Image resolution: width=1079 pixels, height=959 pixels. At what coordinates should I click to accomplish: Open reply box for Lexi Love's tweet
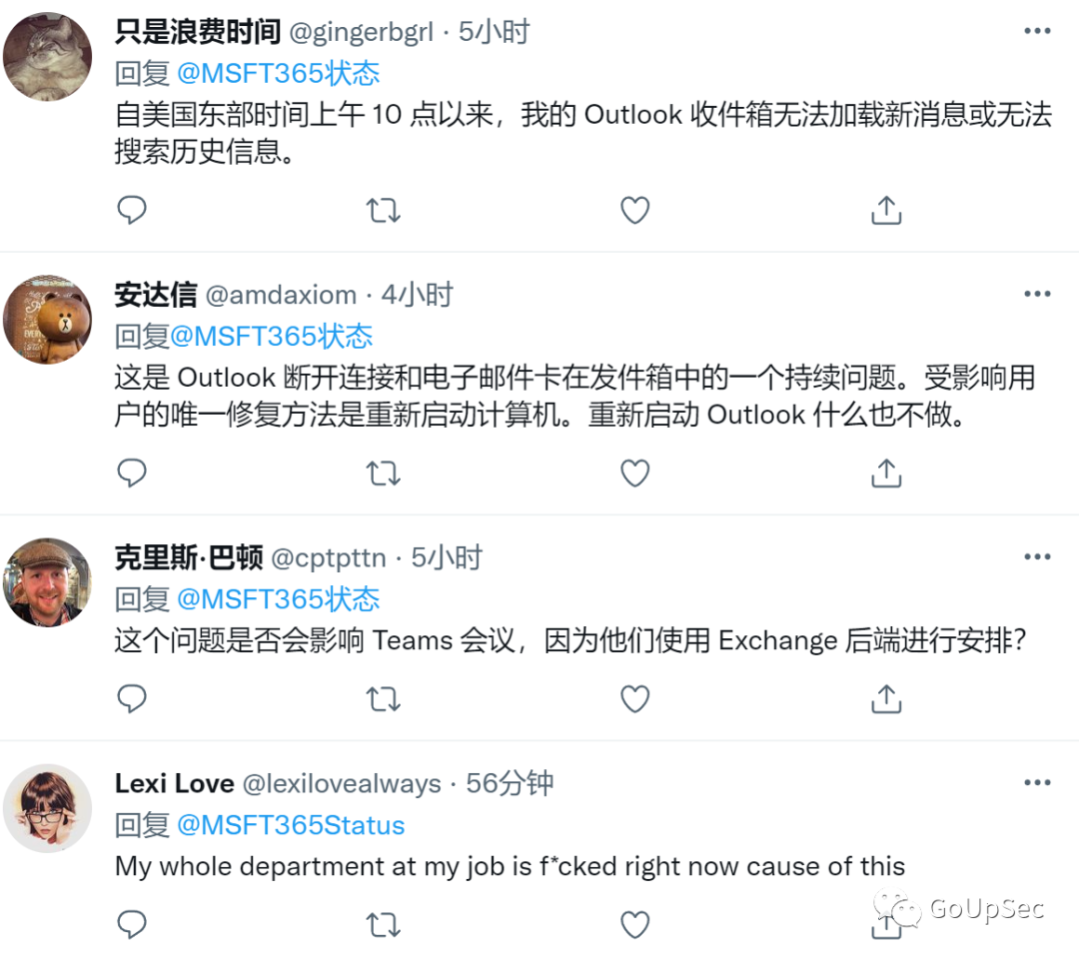click(x=132, y=925)
